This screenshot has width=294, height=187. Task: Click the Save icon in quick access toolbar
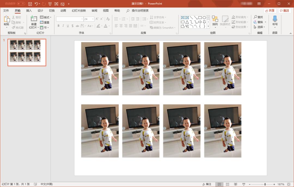click(x=30, y=4)
